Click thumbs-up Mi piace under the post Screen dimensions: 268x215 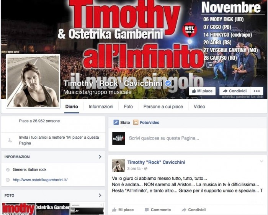[x=123, y=210]
